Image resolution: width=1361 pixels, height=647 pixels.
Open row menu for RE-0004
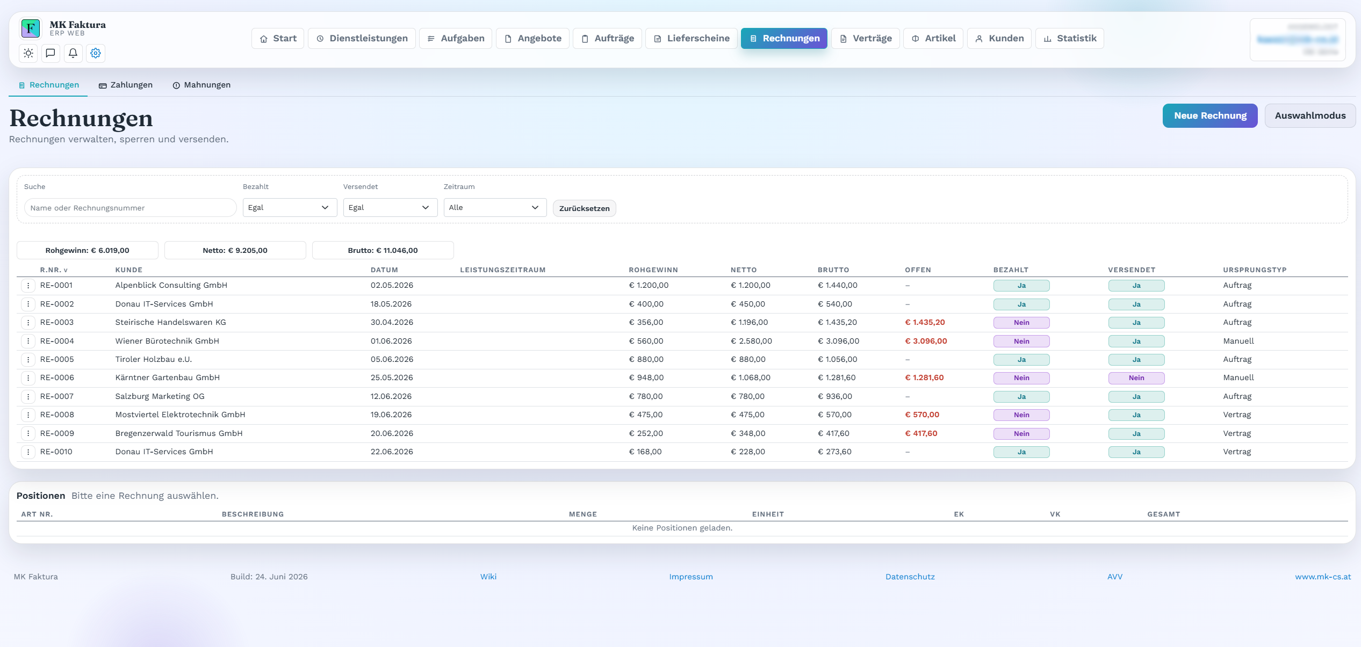pos(28,341)
